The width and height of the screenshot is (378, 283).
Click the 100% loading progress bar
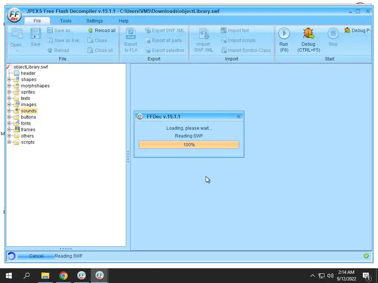click(x=189, y=144)
